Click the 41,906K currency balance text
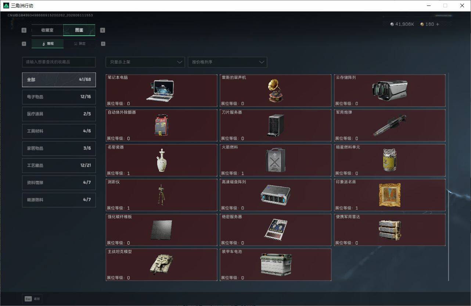 405,24
